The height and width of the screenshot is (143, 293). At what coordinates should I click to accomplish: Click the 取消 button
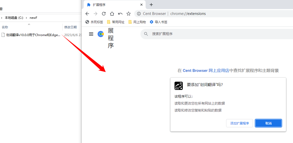point(268,123)
